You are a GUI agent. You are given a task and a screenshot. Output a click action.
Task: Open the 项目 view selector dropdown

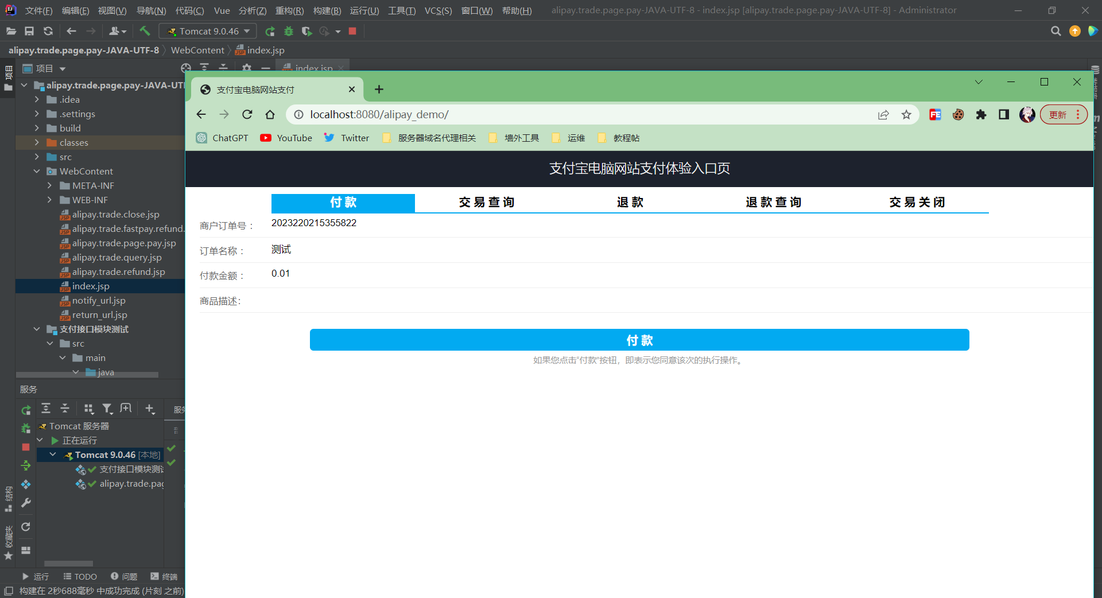click(x=44, y=68)
